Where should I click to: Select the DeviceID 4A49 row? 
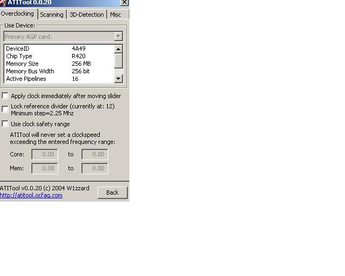pyautogui.click(x=59, y=49)
